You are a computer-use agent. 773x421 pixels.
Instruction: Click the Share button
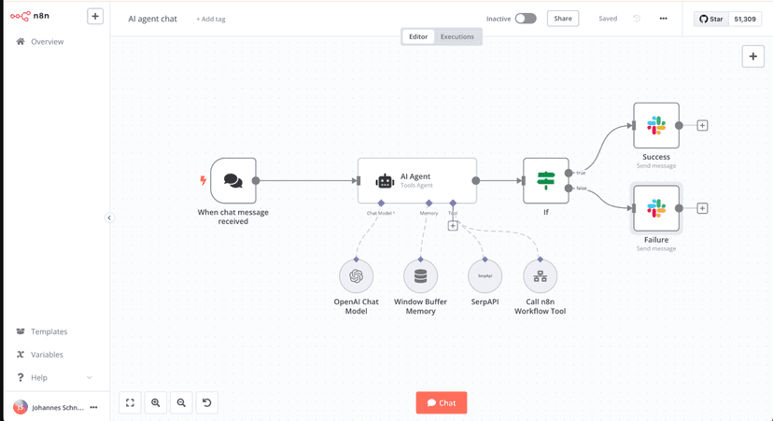563,19
